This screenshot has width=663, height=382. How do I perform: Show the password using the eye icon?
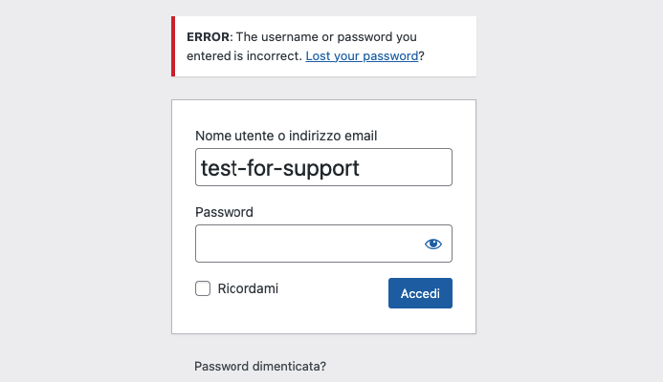click(433, 244)
